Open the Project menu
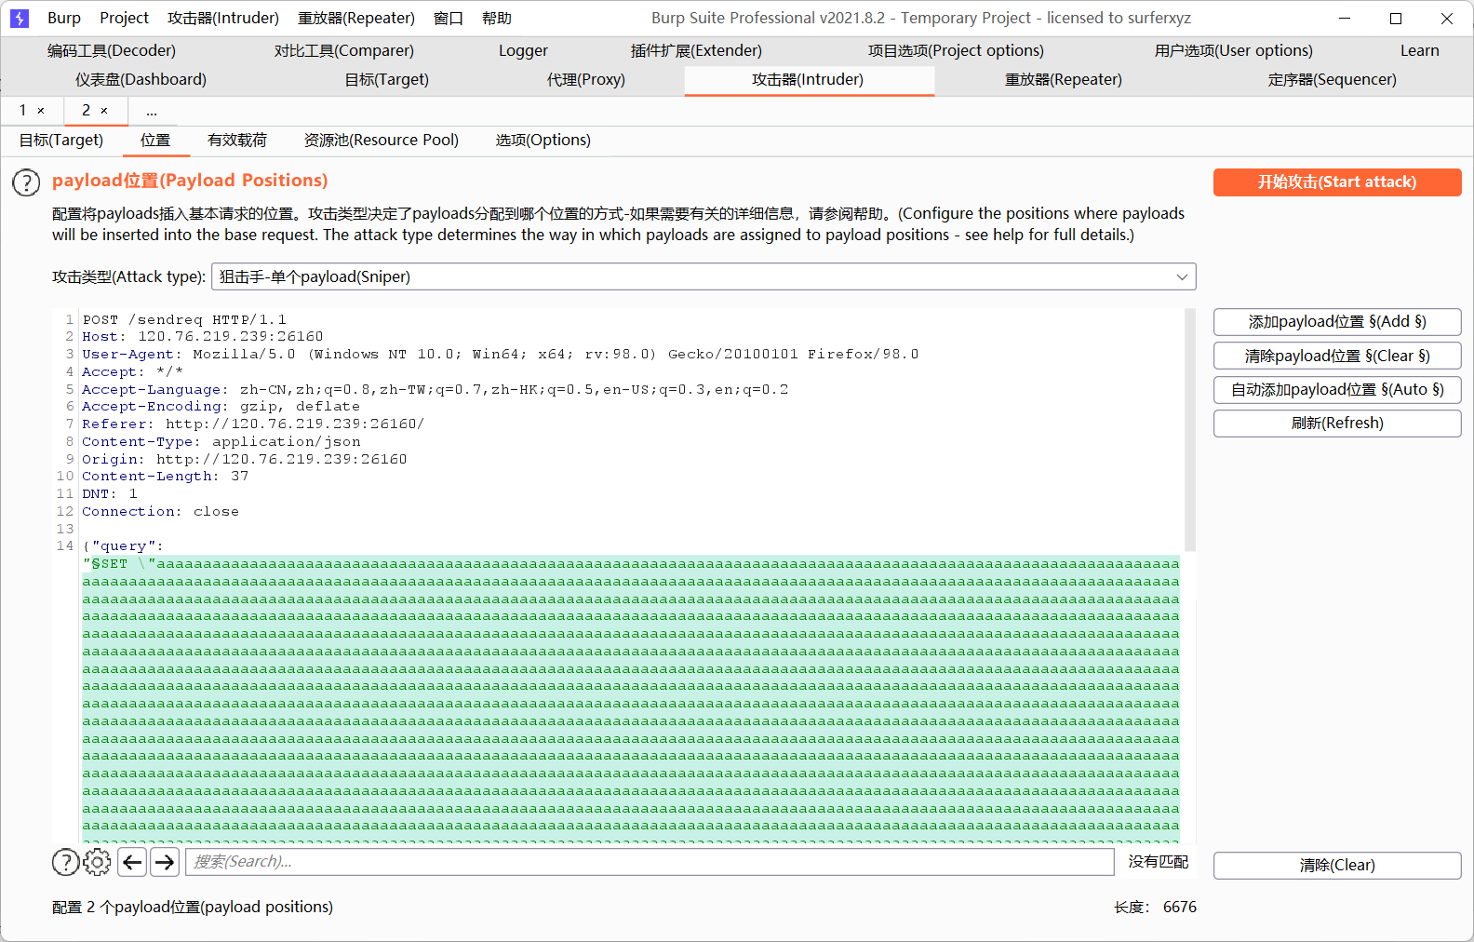The image size is (1474, 942). [124, 18]
